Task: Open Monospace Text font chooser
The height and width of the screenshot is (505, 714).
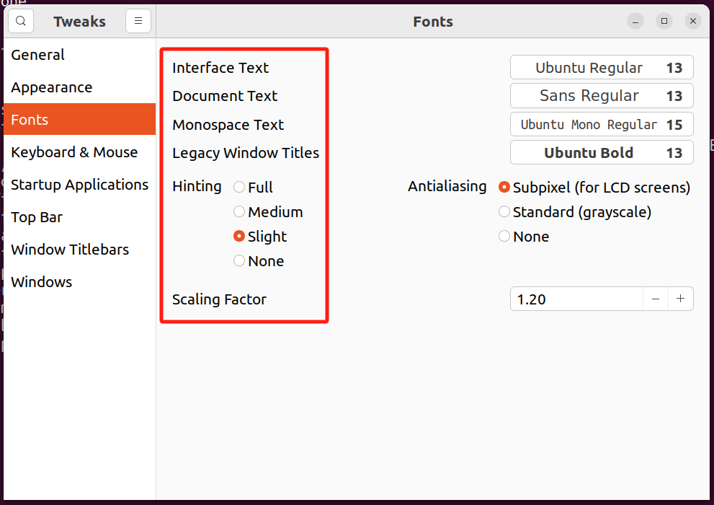Action: pyautogui.click(x=602, y=124)
